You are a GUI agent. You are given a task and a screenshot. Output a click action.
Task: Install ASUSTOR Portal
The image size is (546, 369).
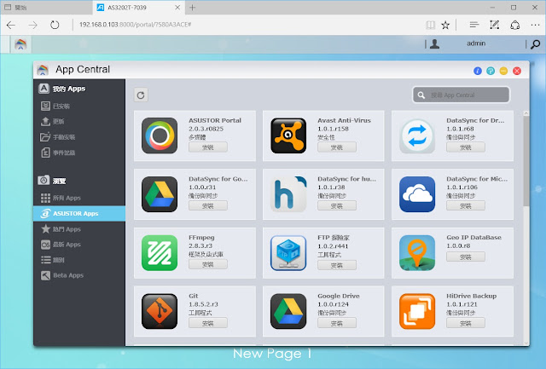tap(208, 147)
